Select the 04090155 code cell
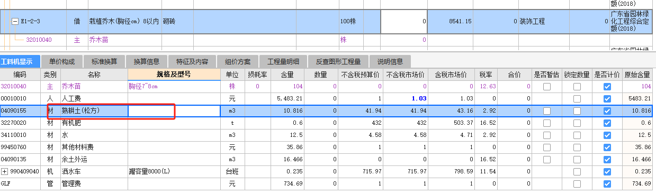Image resolution: width=656 pixels, height=194 pixels. (x=21, y=111)
